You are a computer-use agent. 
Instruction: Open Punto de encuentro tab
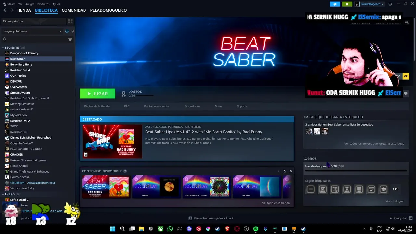coord(157,106)
